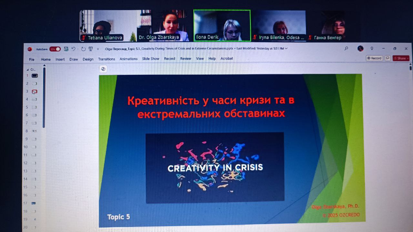Click the Start From Beginning presentation icon
The image size is (413, 232).
point(91,49)
